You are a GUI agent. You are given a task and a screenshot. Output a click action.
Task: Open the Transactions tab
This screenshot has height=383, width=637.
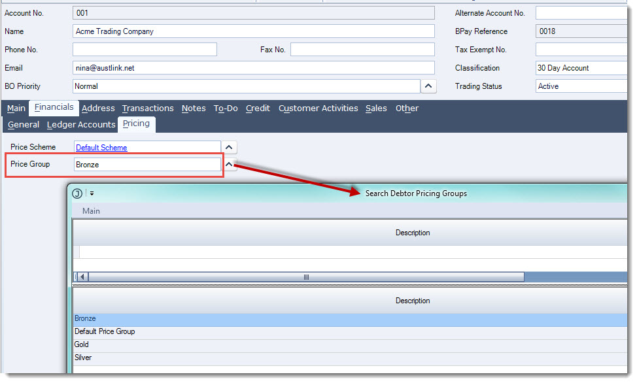pos(148,108)
